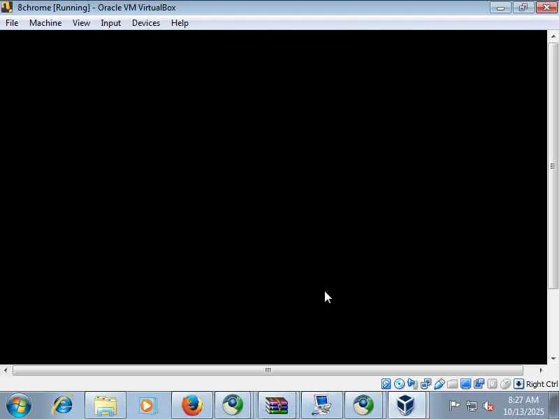
Task: Open the Machine menu
Action: click(x=45, y=23)
